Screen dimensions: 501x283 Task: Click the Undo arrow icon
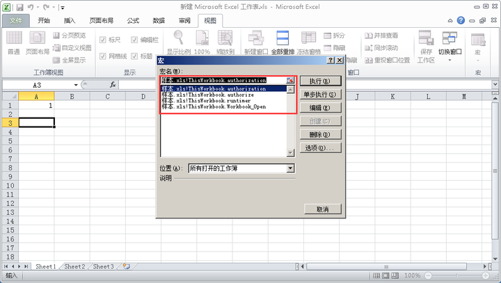[31, 7]
